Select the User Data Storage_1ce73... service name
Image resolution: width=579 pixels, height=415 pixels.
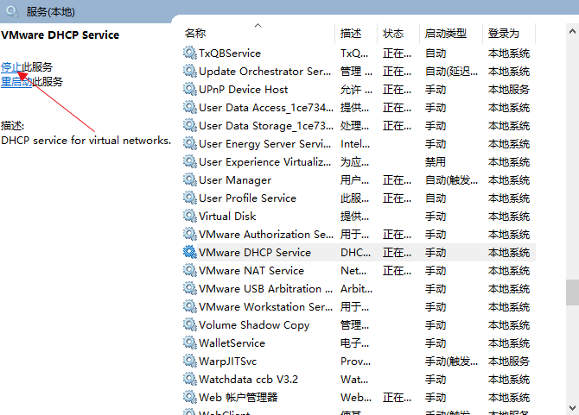(x=266, y=126)
